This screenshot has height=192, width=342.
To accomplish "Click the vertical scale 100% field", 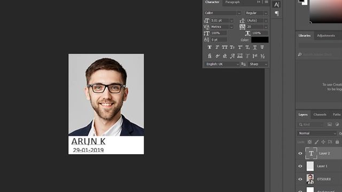I will (219, 33).
